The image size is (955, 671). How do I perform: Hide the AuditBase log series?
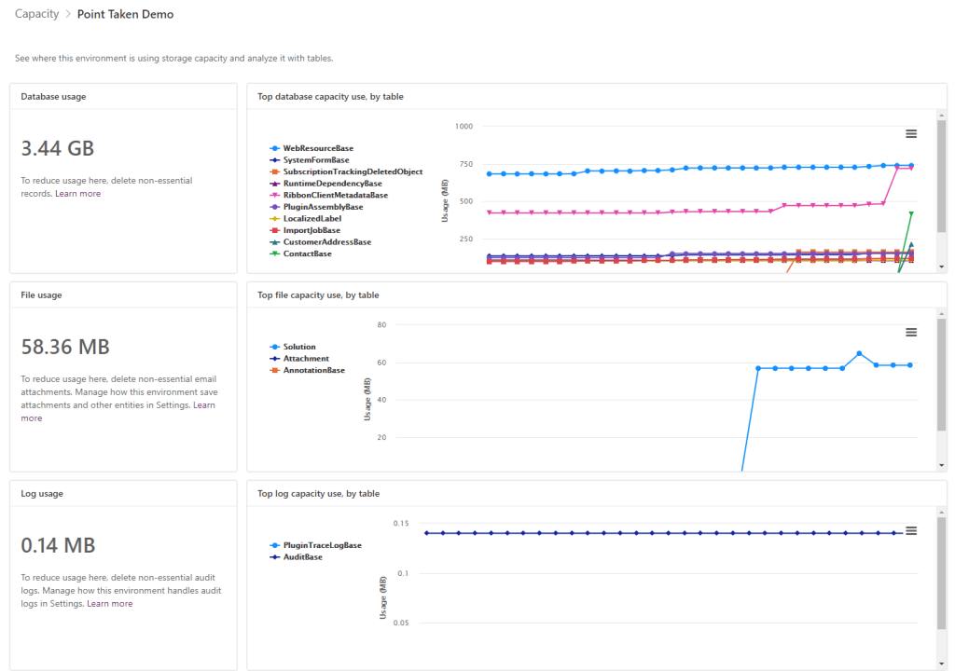click(302, 556)
